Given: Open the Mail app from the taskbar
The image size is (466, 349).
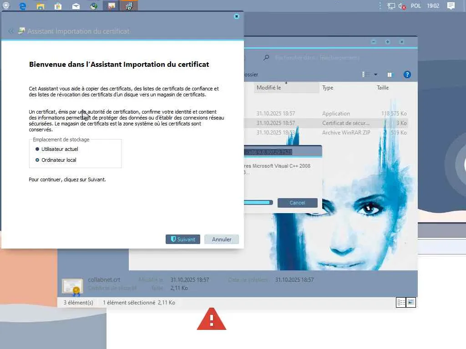Looking at the screenshot, I should pyautogui.click(x=76, y=6).
